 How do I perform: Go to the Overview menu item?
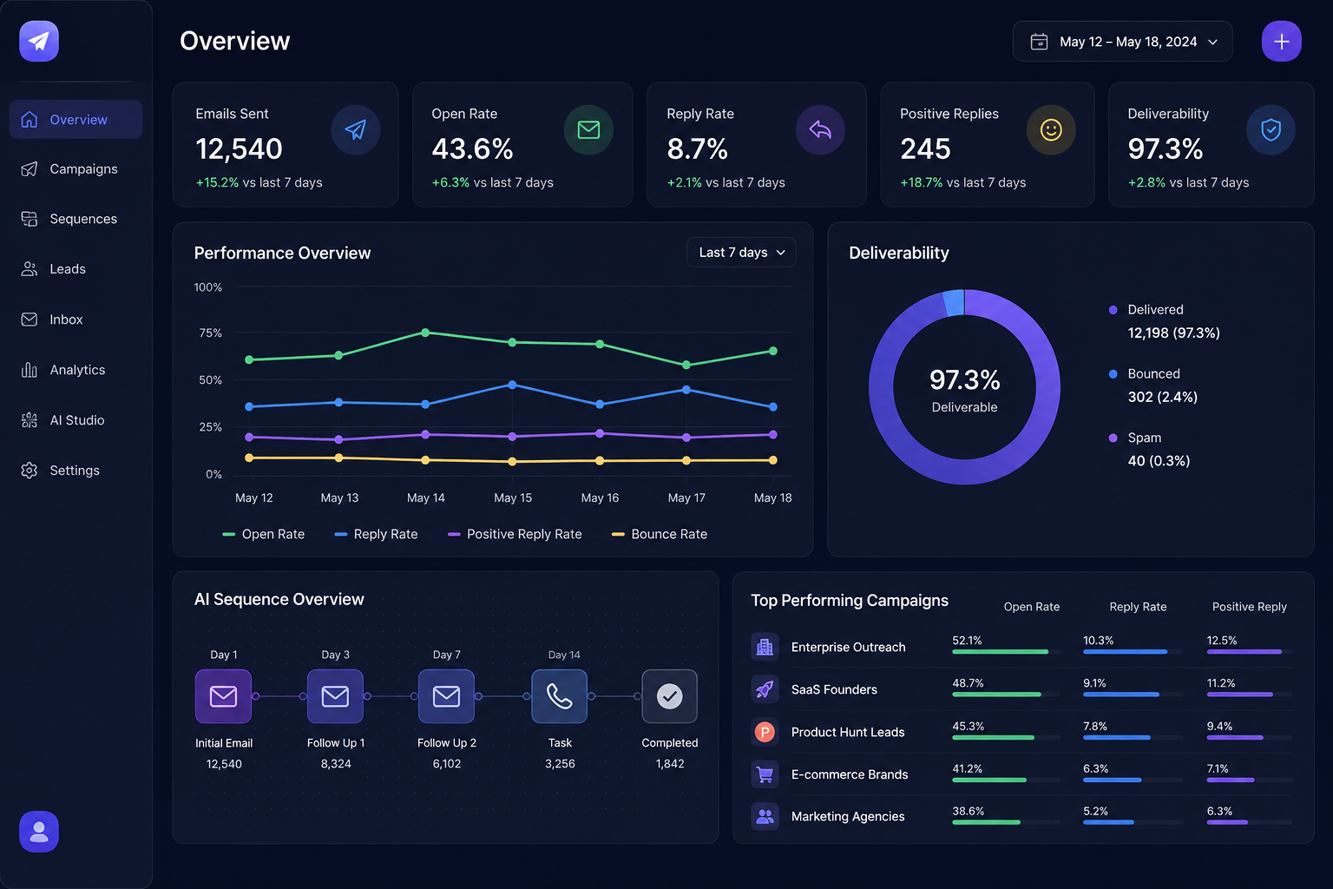point(76,120)
